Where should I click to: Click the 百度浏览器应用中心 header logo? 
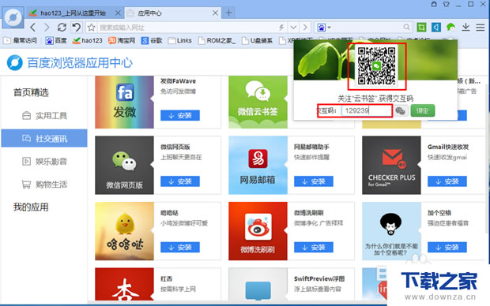tap(70, 62)
